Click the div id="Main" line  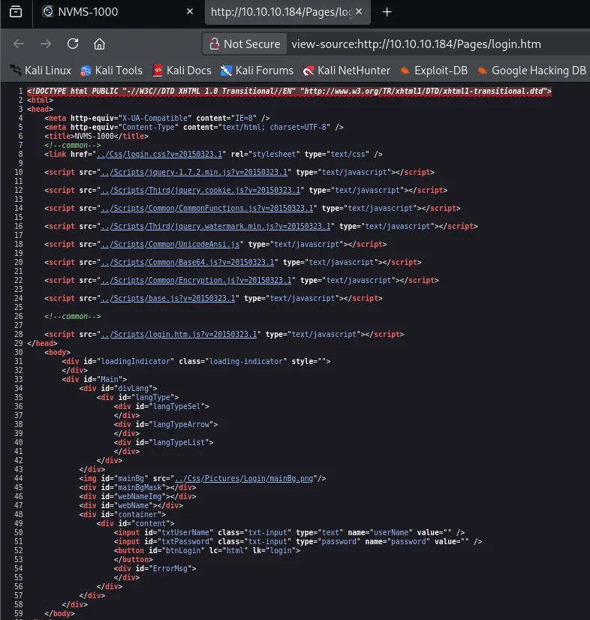pos(94,380)
